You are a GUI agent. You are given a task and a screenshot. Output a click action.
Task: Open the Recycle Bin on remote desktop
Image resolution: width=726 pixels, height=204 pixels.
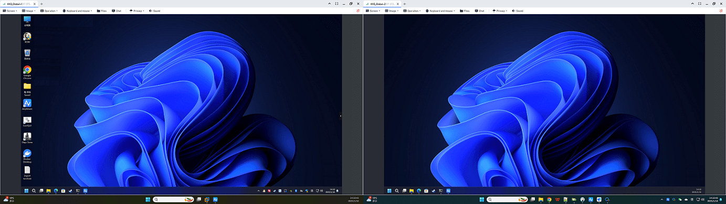pos(27,55)
